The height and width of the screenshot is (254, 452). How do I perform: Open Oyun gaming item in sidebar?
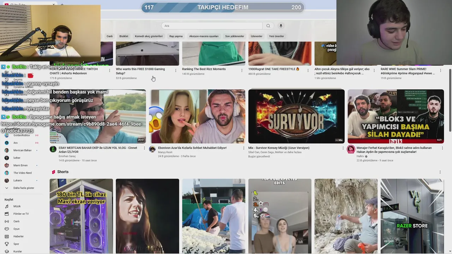(x=21, y=229)
